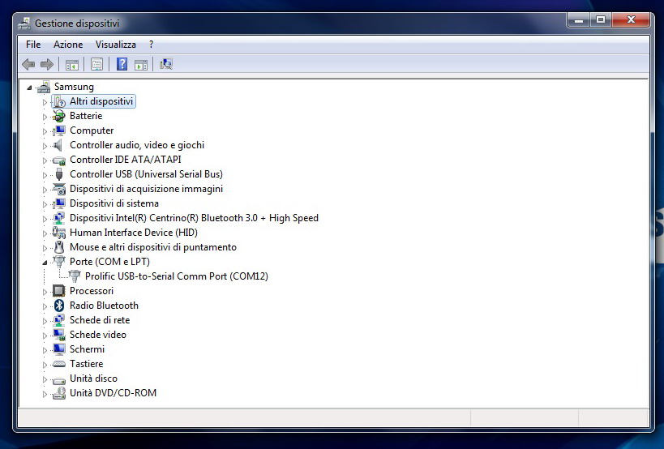Open the File menu
Viewport: 664px width, 449px height.
pos(33,45)
